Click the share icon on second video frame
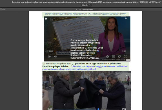Image resolution: width=162 pixels, height=110 pixels. point(127,75)
